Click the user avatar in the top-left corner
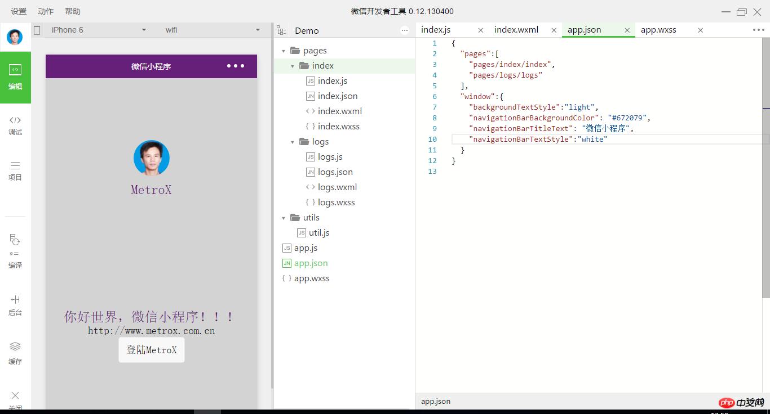770x414 pixels. [x=15, y=37]
